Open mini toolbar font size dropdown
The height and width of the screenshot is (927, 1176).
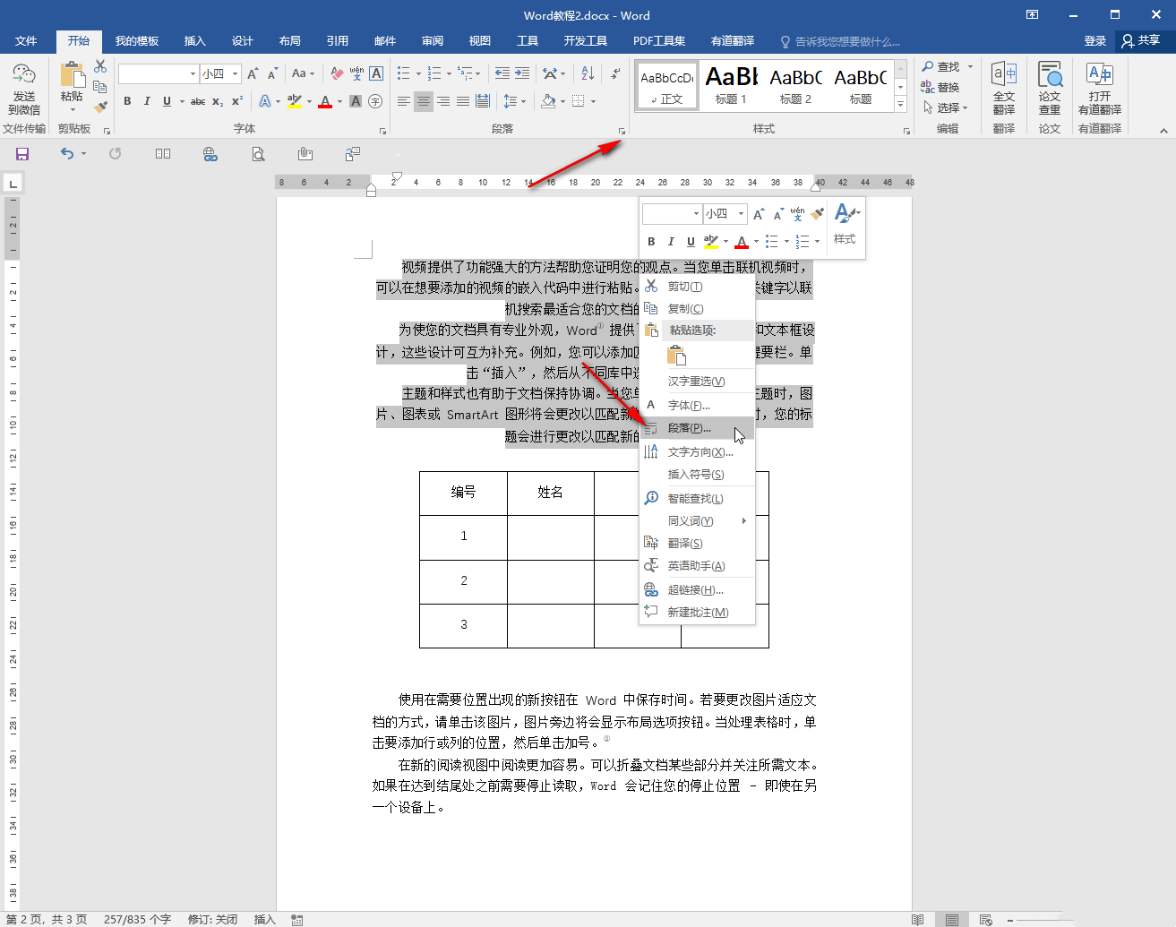[x=741, y=214]
